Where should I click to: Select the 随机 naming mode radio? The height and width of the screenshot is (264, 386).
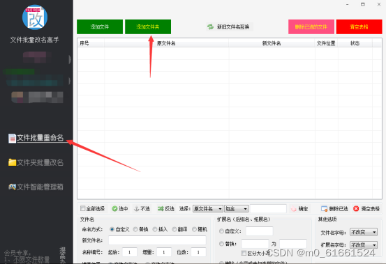194,229
